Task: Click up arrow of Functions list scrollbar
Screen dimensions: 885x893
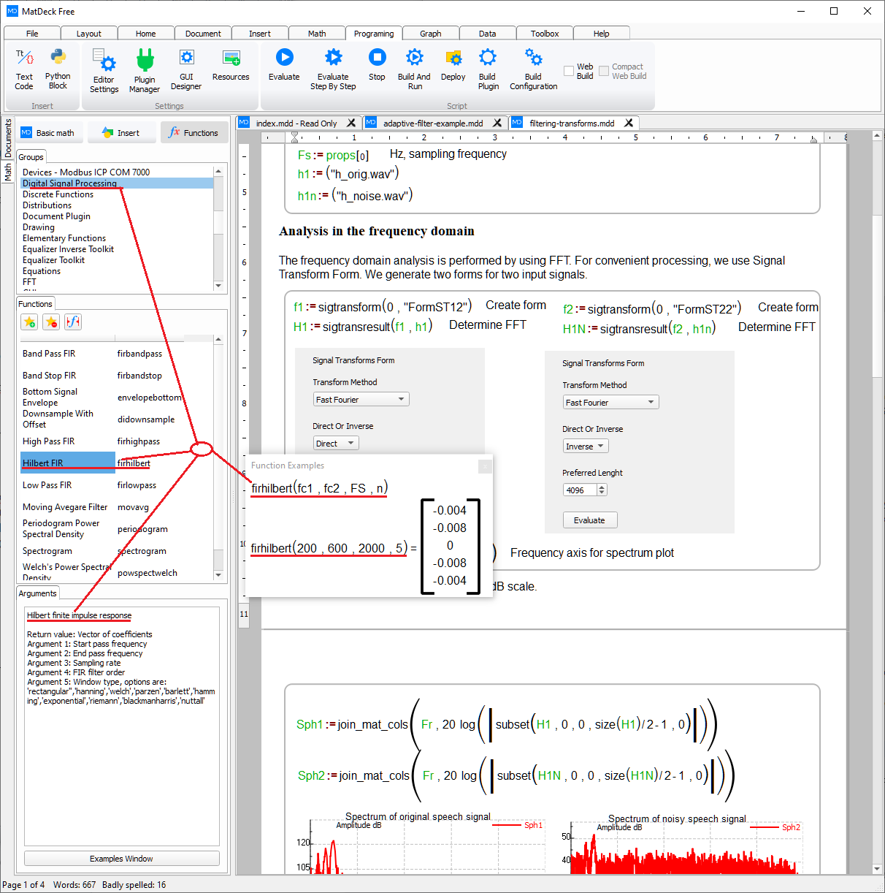Action: coord(218,340)
